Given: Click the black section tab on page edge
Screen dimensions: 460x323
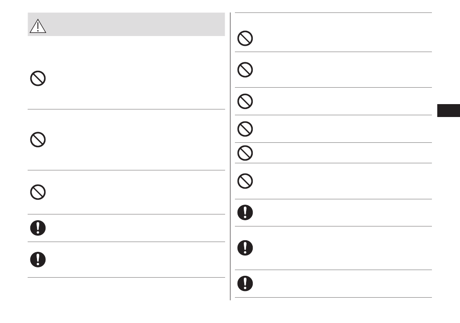Looking at the screenshot, I should pos(448,111).
